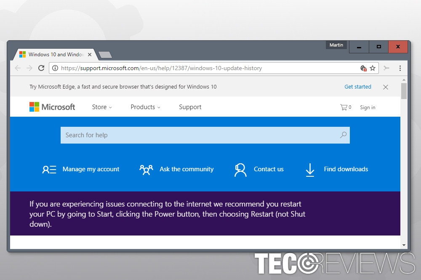The width and height of the screenshot is (421, 280).
Task: Click Sign in
Action: point(368,107)
